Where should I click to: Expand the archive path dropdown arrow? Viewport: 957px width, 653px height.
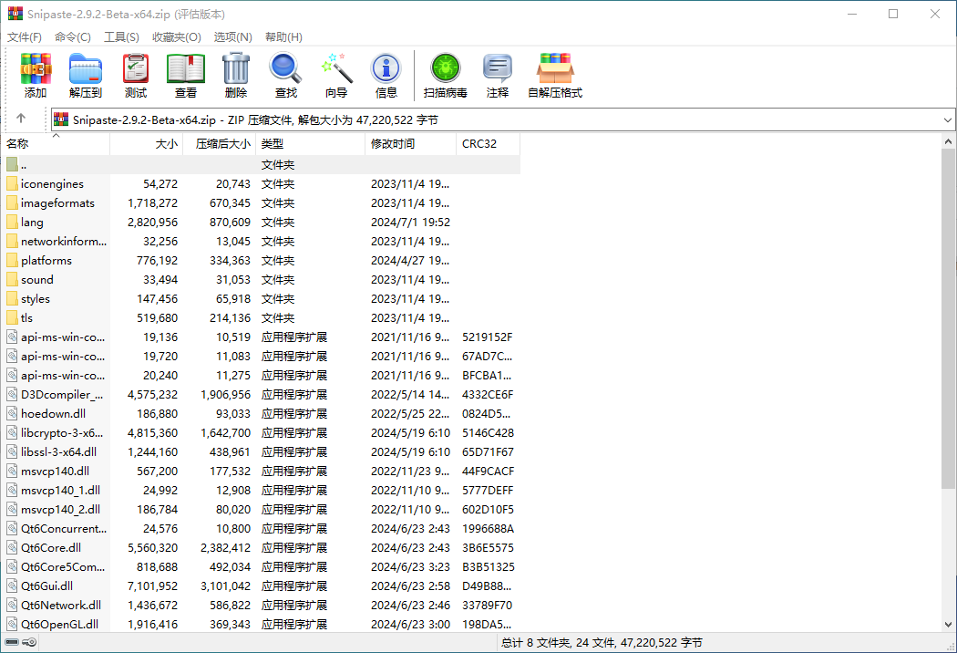[x=947, y=119]
